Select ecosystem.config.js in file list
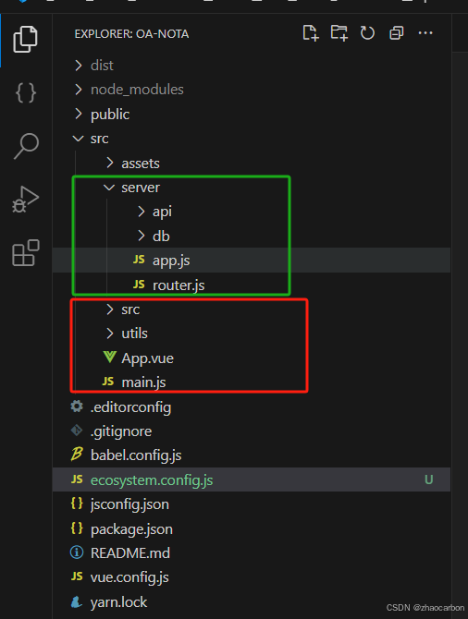 tap(252, 479)
